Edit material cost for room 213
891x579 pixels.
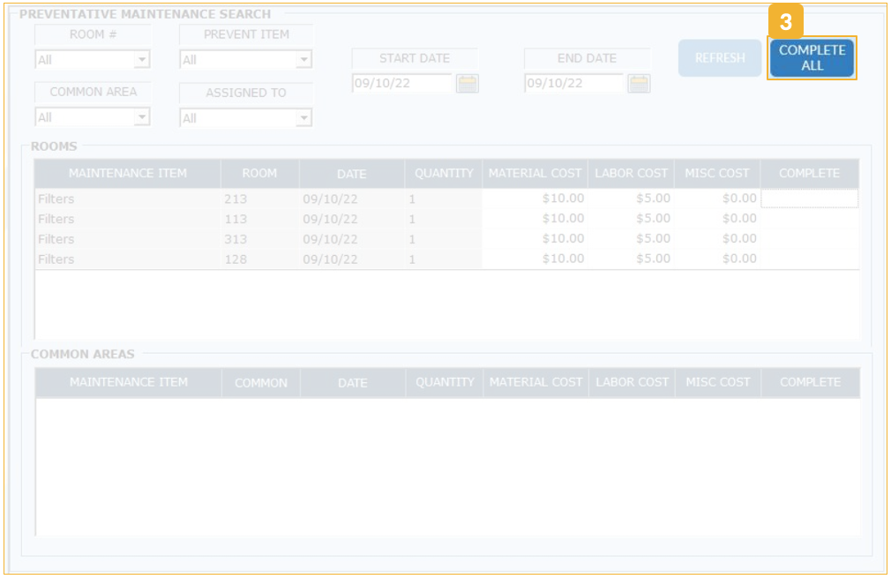[535, 199]
